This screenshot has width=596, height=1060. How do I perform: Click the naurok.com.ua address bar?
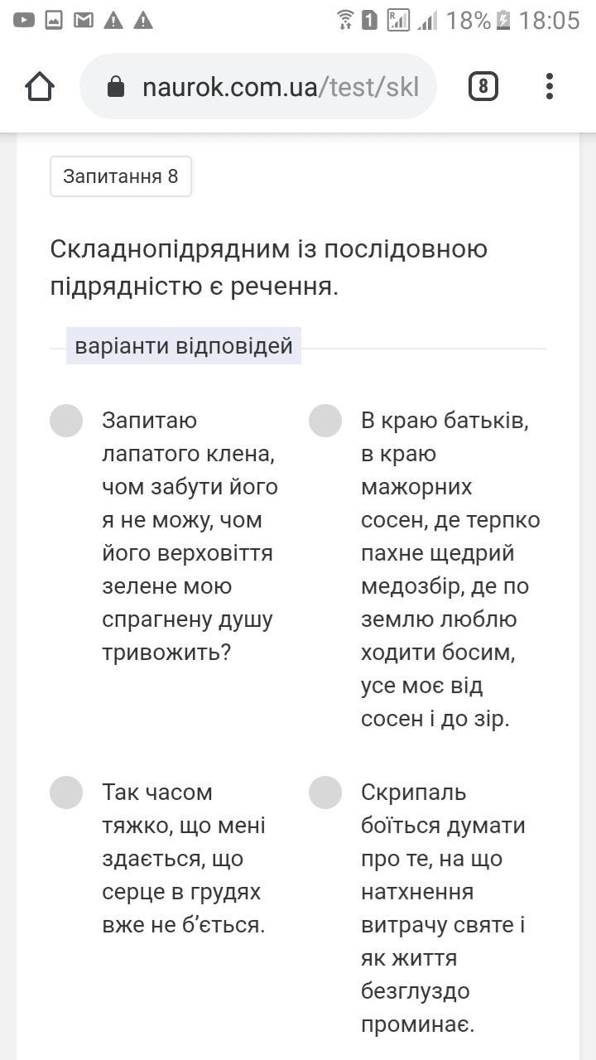tap(280, 87)
